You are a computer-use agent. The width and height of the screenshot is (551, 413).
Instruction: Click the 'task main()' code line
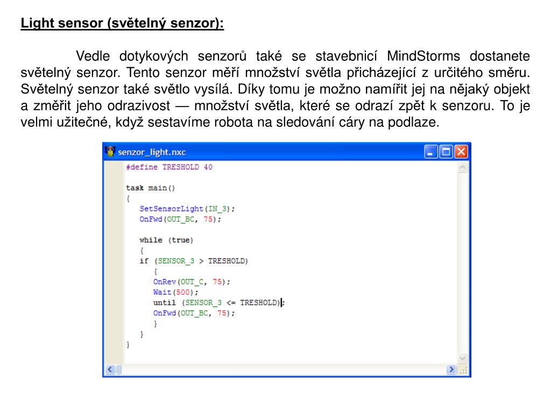tap(151, 188)
